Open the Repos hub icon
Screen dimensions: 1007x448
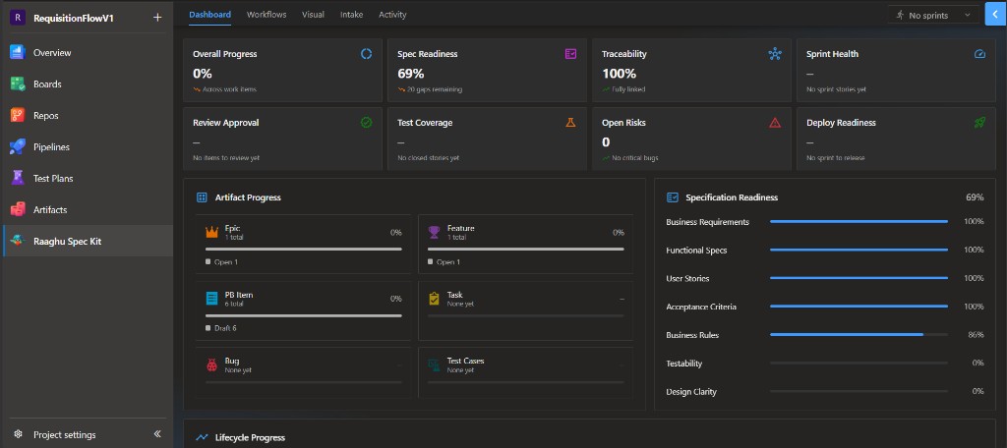[x=18, y=116]
